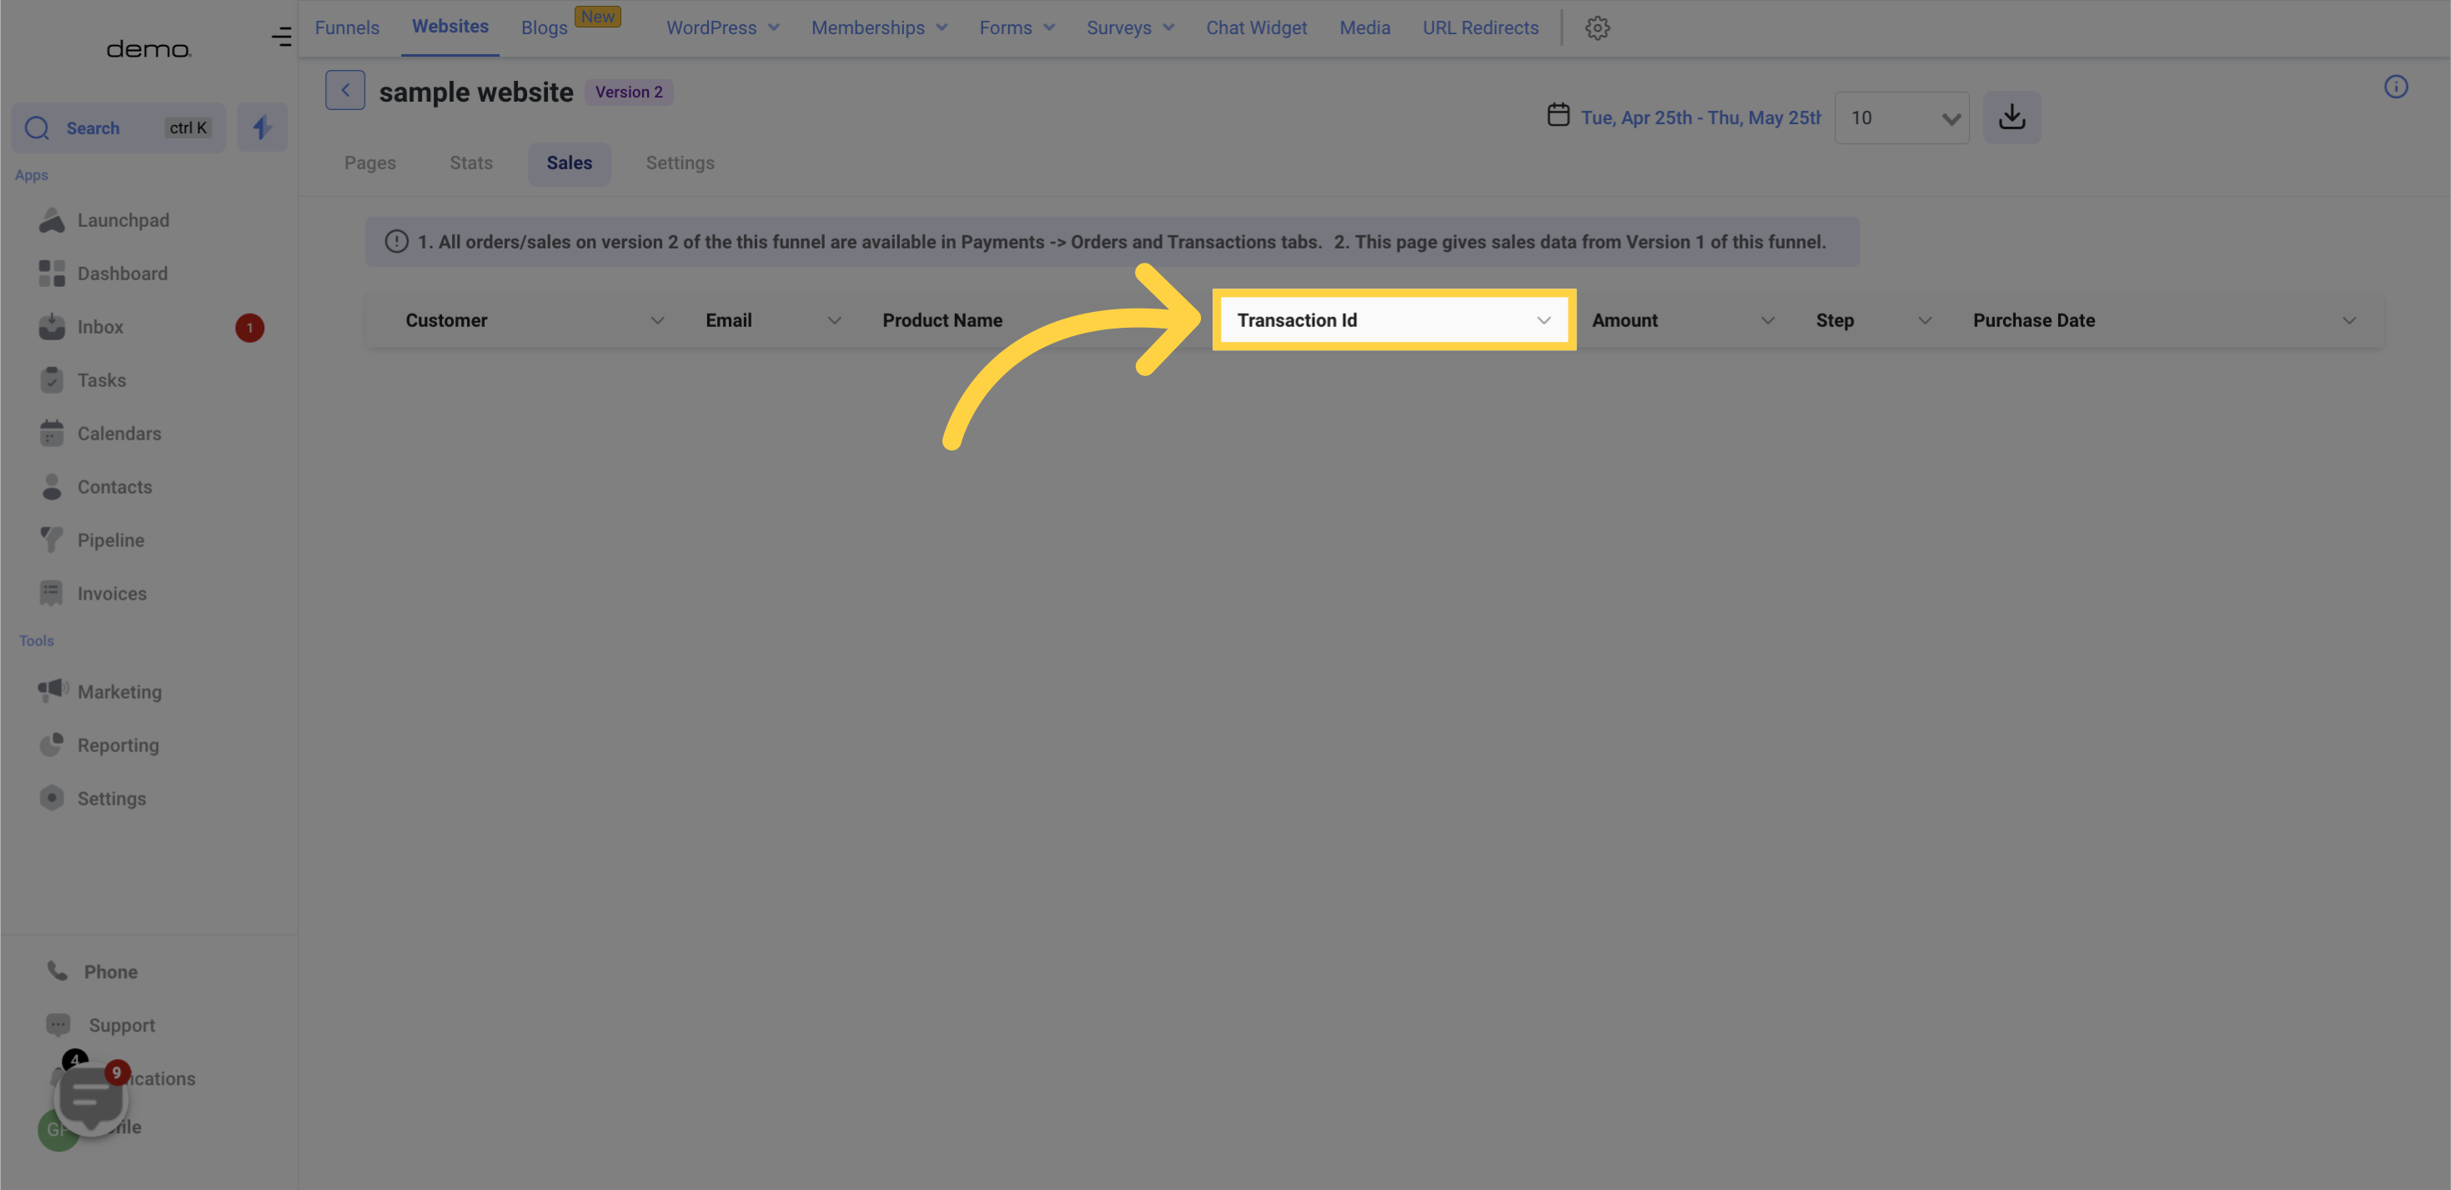Viewport: 2451px width, 1190px height.
Task: Open Pipeline in the sidebar
Action: (x=110, y=540)
